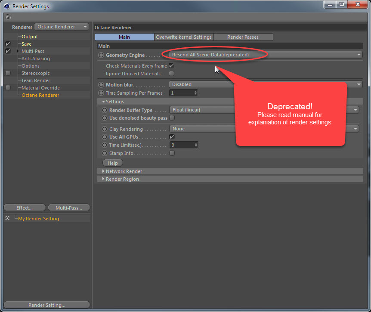Enable the Stereoscopic checkbox
Screen dimensions: 371x312
pos(8,73)
